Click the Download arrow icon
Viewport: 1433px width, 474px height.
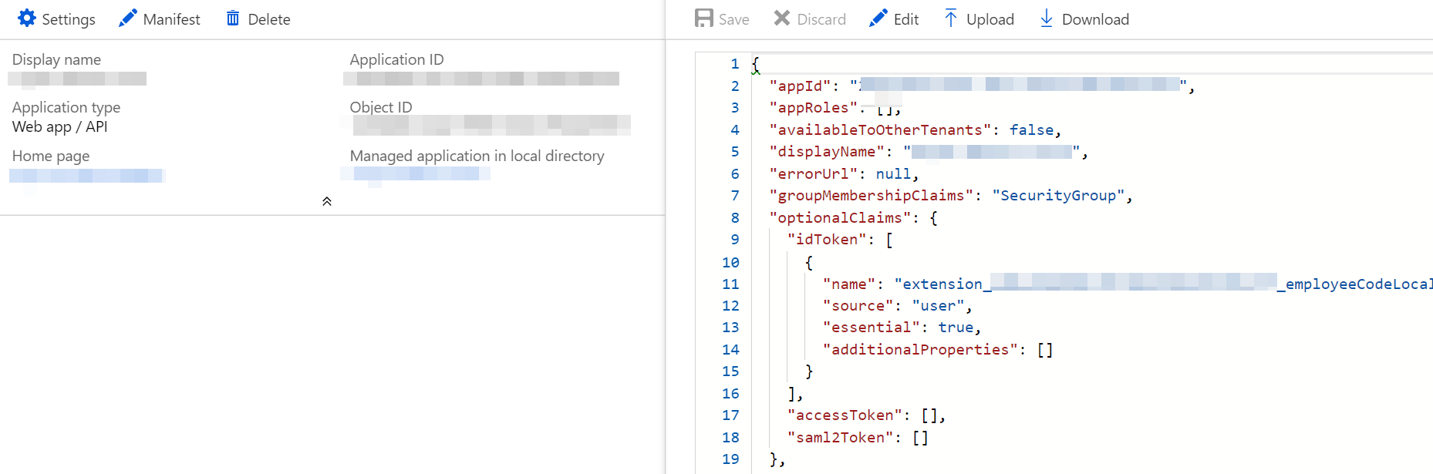[x=1047, y=18]
